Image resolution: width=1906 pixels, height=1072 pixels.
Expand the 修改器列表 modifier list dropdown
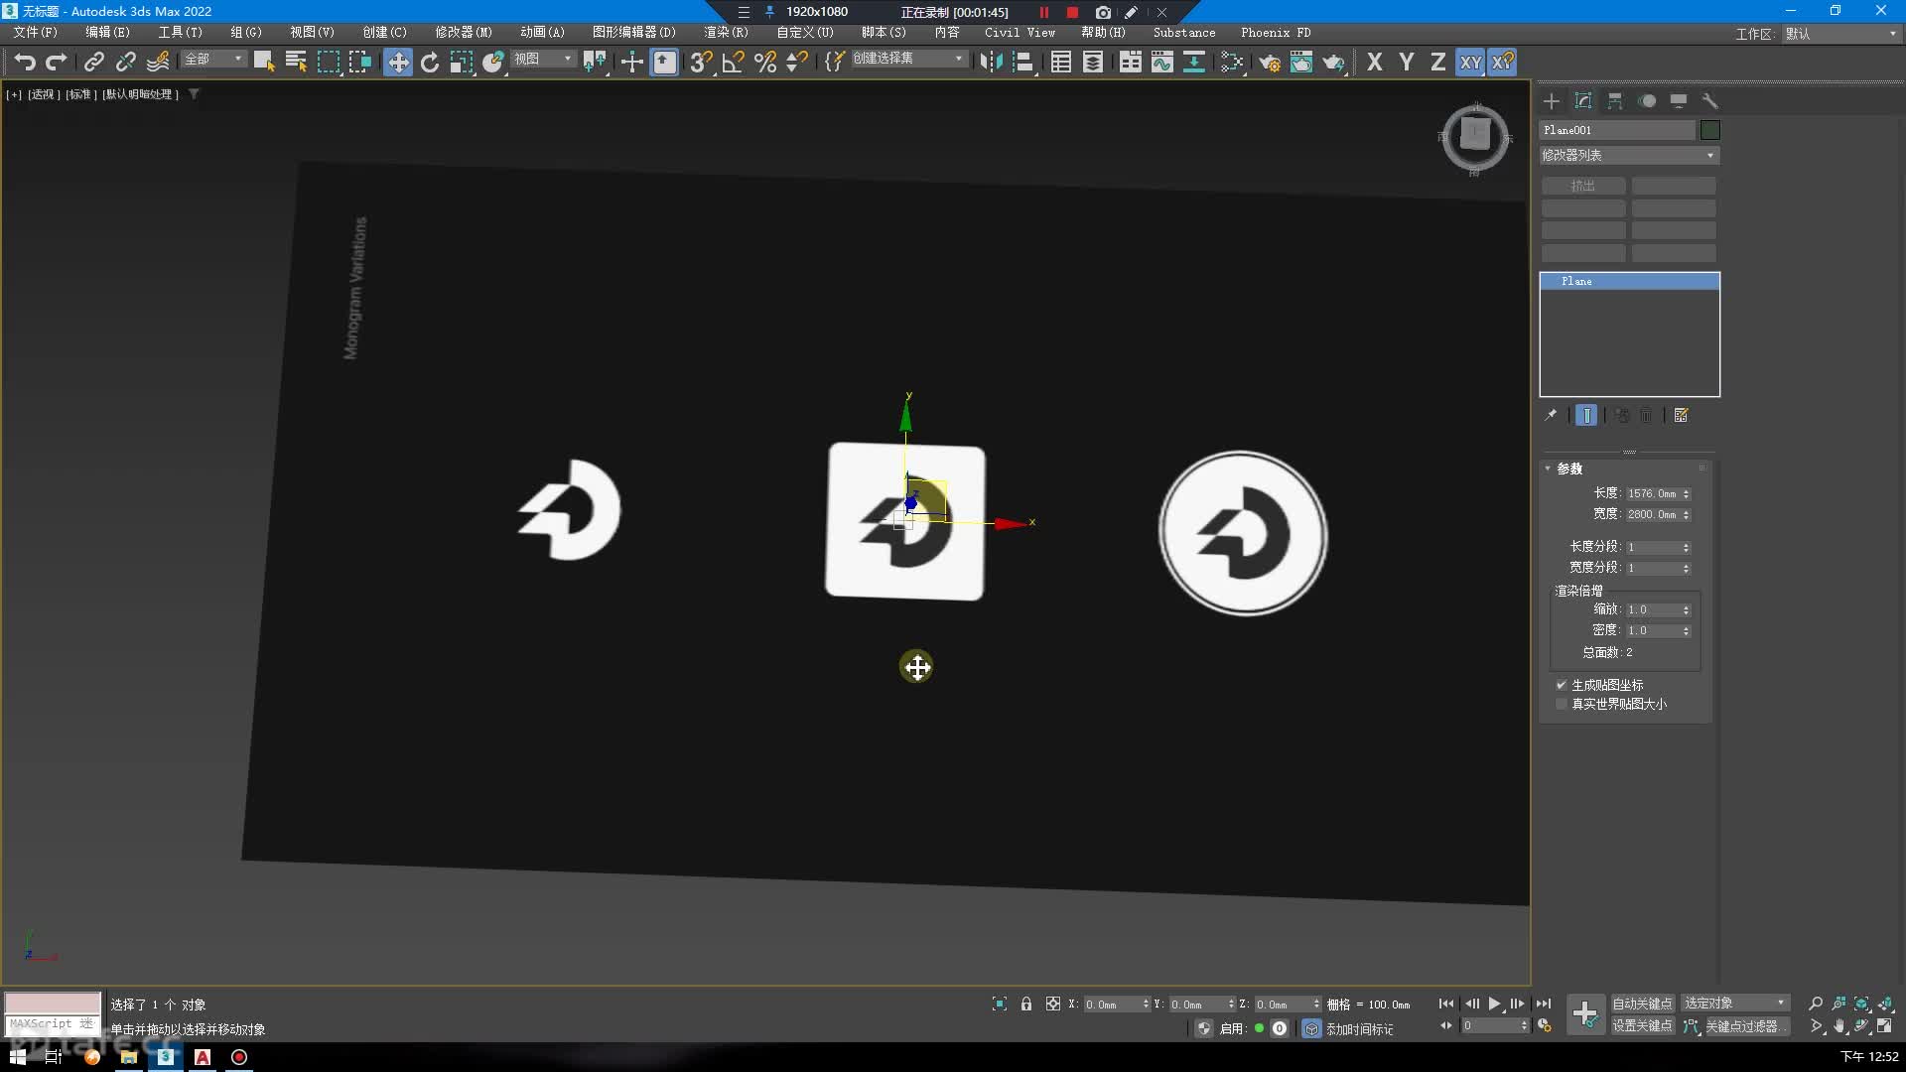pyautogui.click(x=1629, y=156)
